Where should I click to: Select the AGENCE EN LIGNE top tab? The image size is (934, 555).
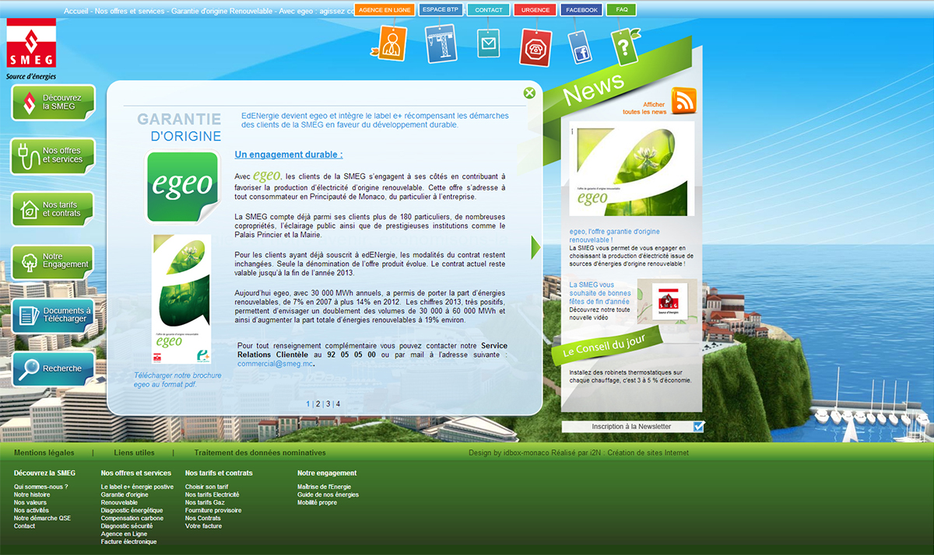pos(384,10)
